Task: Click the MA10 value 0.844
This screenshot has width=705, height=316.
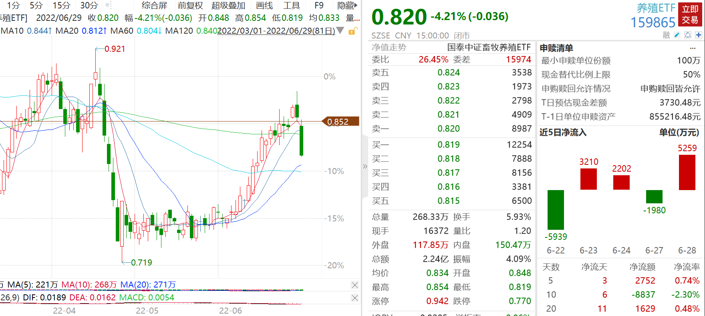Action: (x=38, y=31)
